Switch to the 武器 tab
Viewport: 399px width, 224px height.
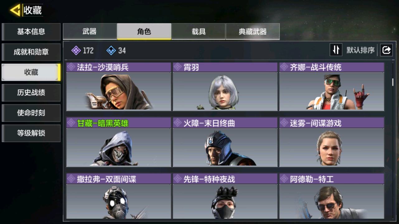coord(90,31)
